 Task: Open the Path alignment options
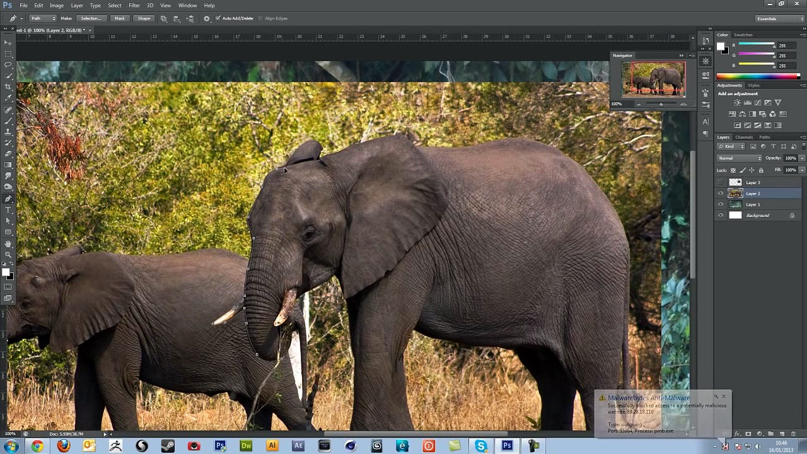pos(177,18)
